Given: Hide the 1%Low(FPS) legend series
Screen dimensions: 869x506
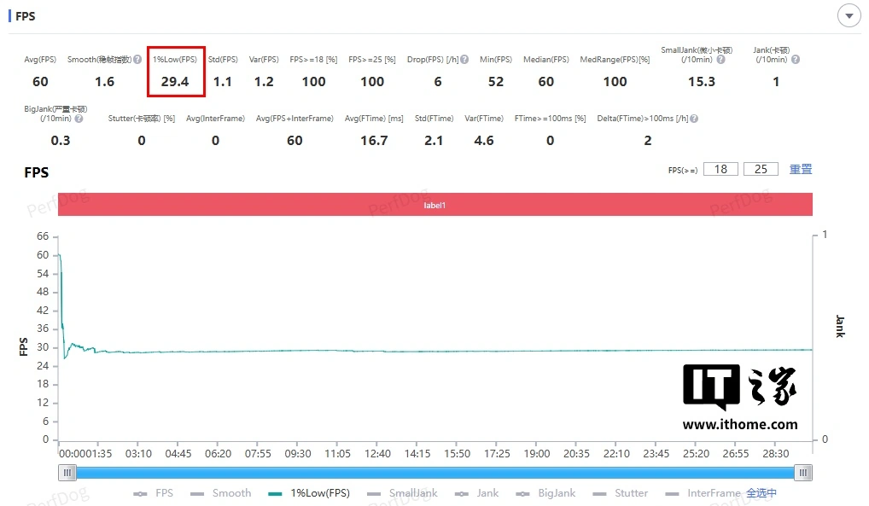Looking at the screenshot, I should click(x=309, y=493).
